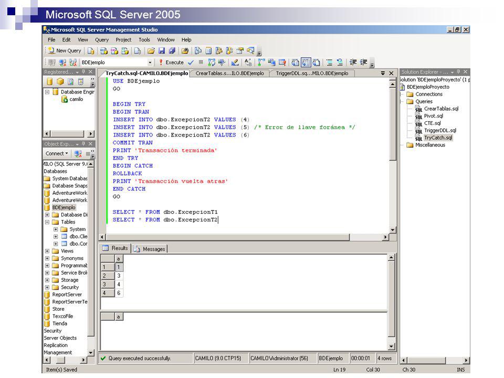Toggle SQLCMD Mode icon
The image size is (504, 378).
(282, 62)
